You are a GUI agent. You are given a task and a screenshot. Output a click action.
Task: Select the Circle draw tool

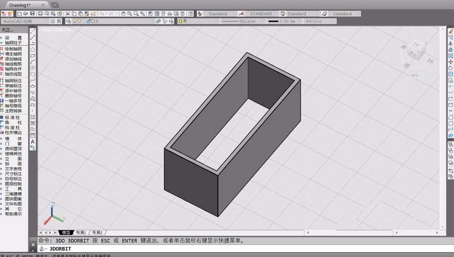pos(33,68)
